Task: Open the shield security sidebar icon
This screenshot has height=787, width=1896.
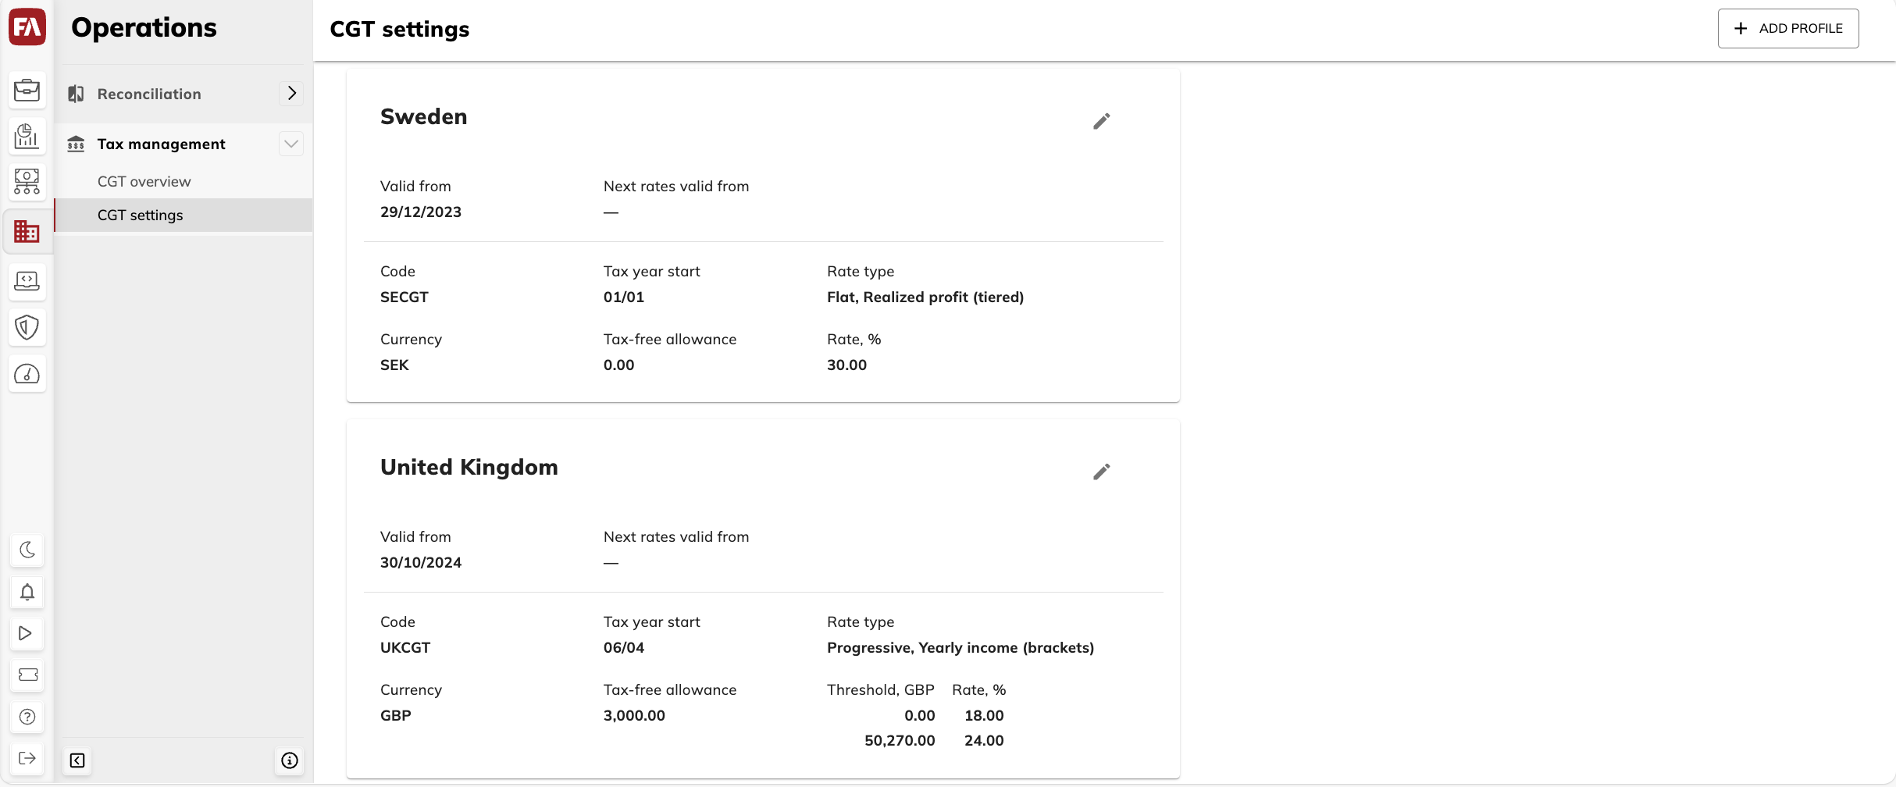Action: 27,327
